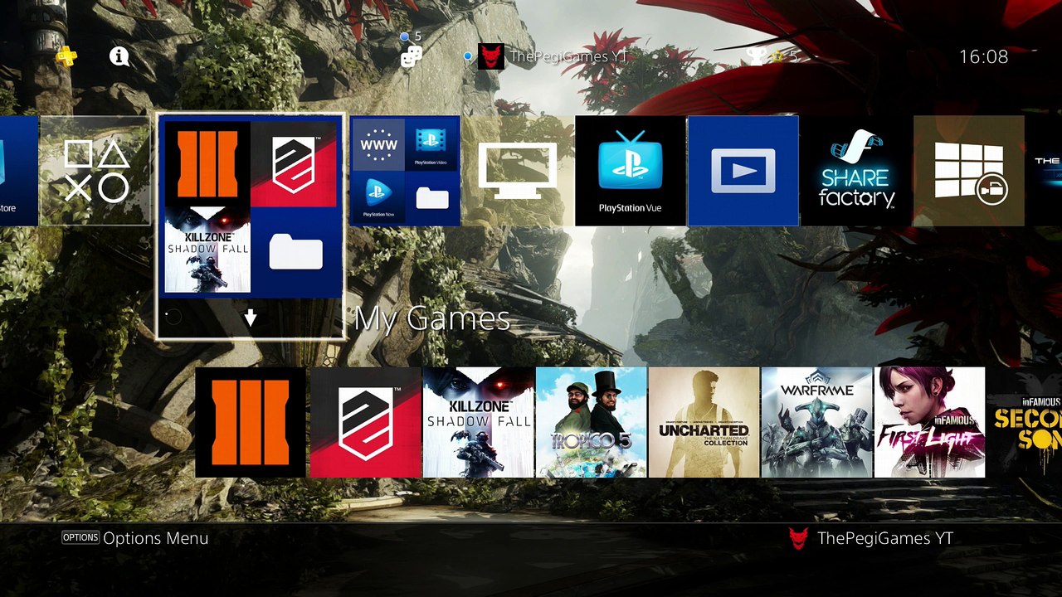Click the My Games label

tap(431, 319)
